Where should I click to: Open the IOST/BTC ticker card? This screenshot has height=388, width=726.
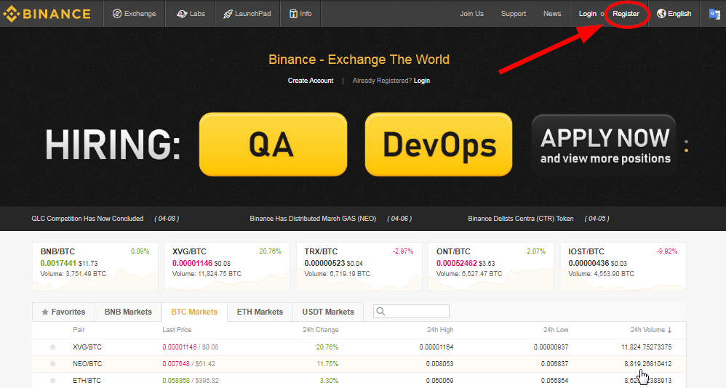623,267
